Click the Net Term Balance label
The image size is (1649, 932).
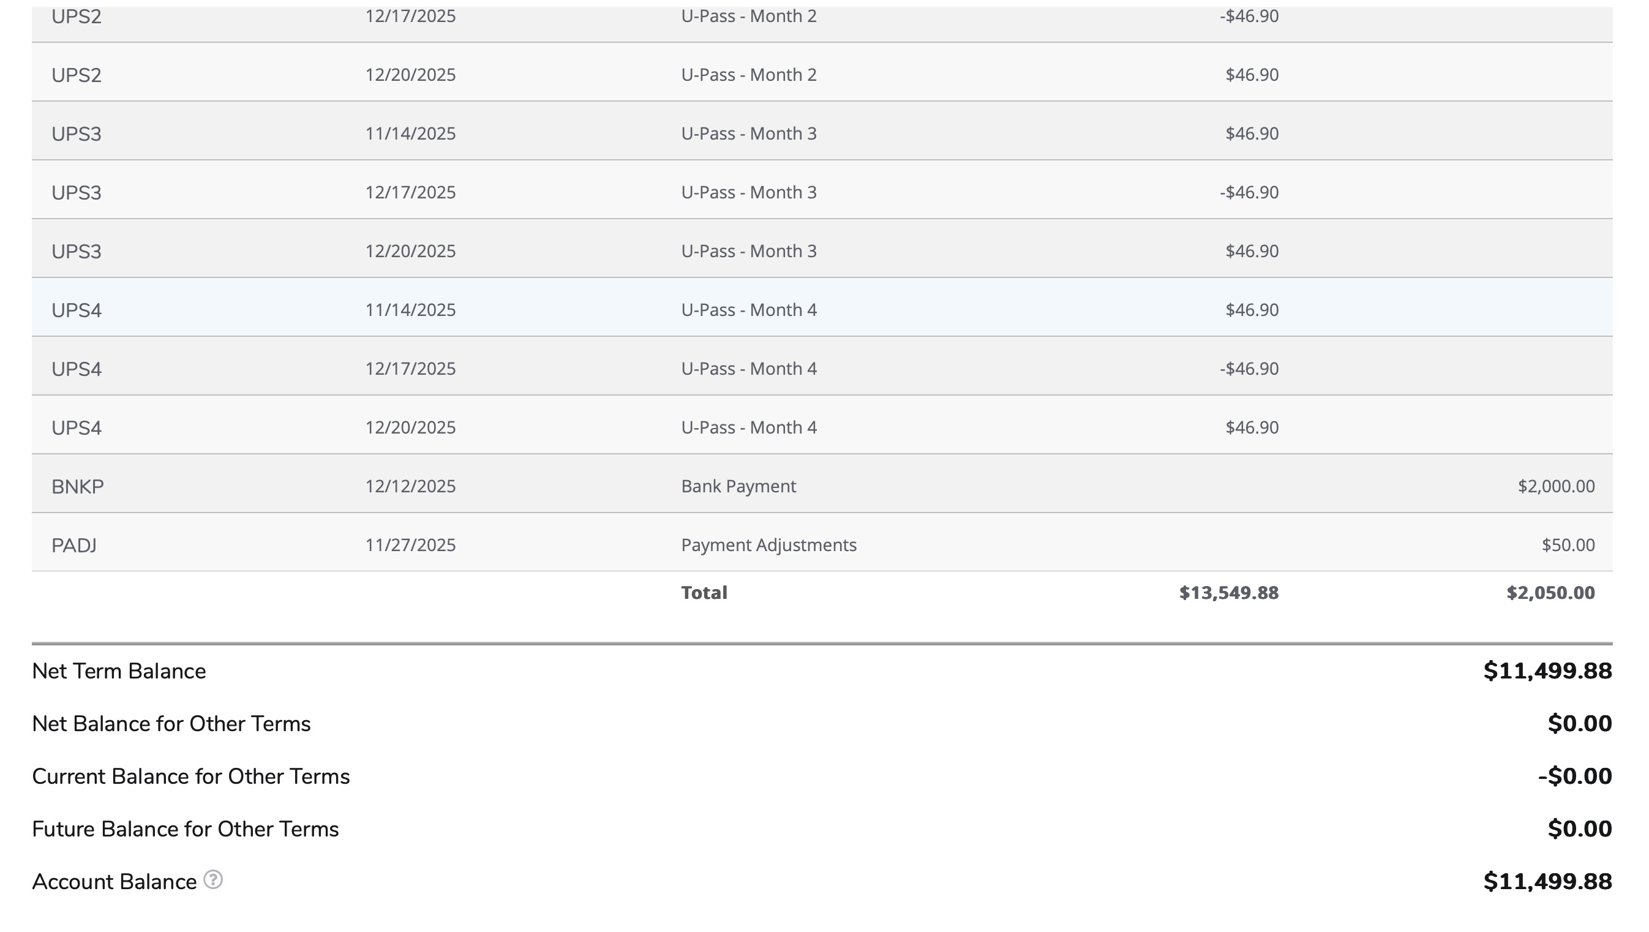click(x=119, y=671)
